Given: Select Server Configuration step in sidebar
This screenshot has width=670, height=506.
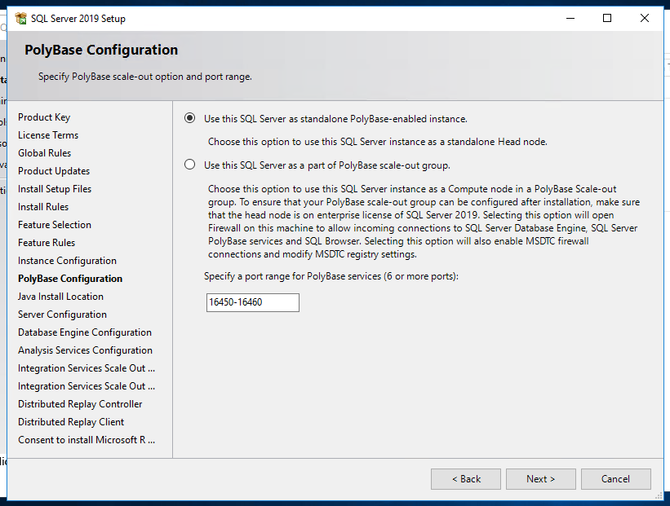Looking at the screenshot, I should pyautogui.click(x=62, y=315).
